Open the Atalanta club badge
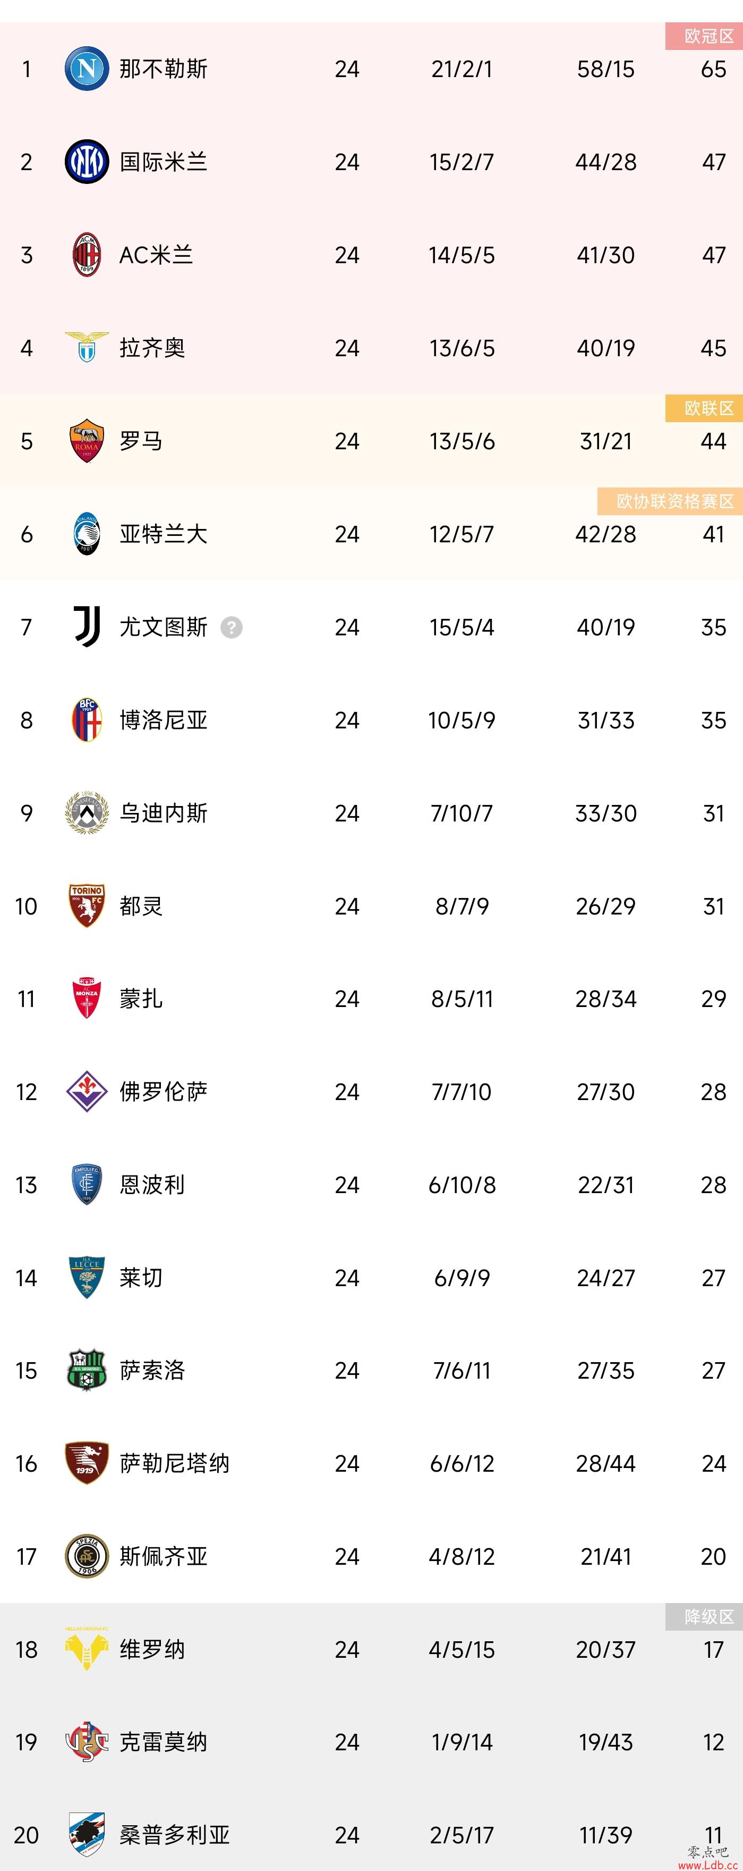The height and width of the screenshot is (1871, 743). coord(87,534)
